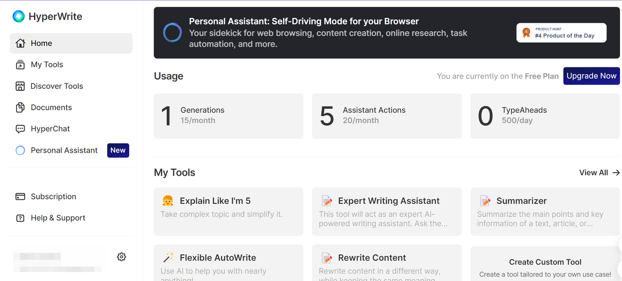Click the '500/day' TypeAheads limit text
Screen dimensions: 622x281
517,120
